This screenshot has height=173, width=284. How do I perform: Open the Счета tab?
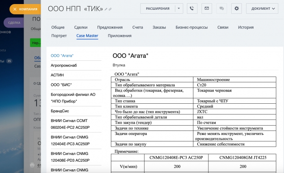click(137, 27)
